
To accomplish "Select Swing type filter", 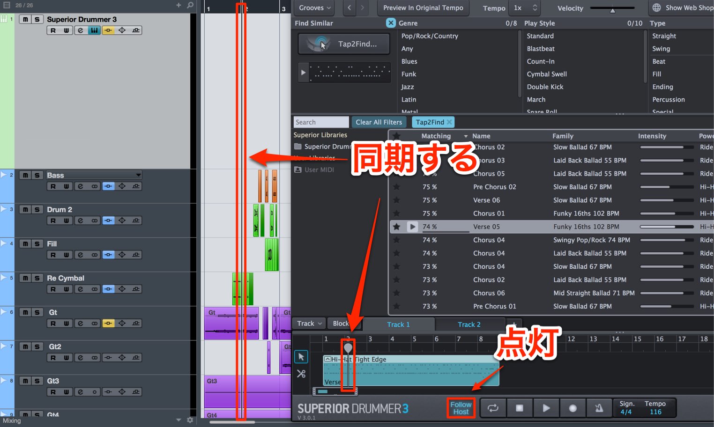I will tap(661, 49).
